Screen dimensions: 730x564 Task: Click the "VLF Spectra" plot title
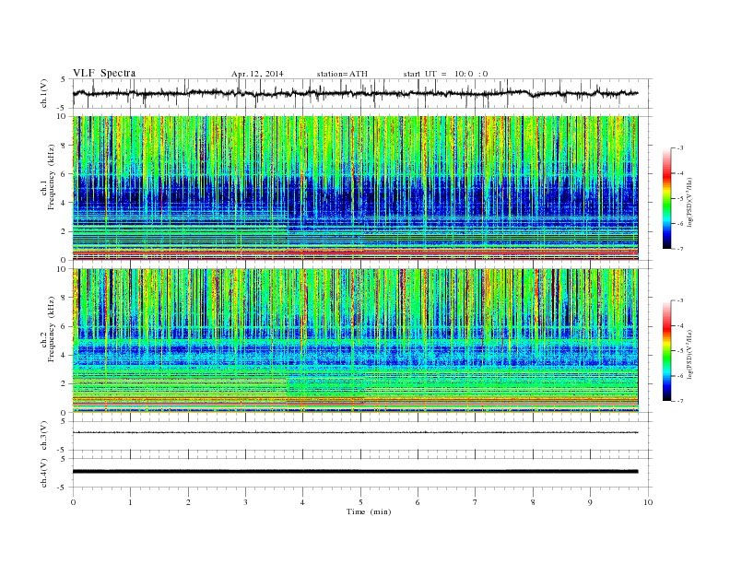(104, 73)
